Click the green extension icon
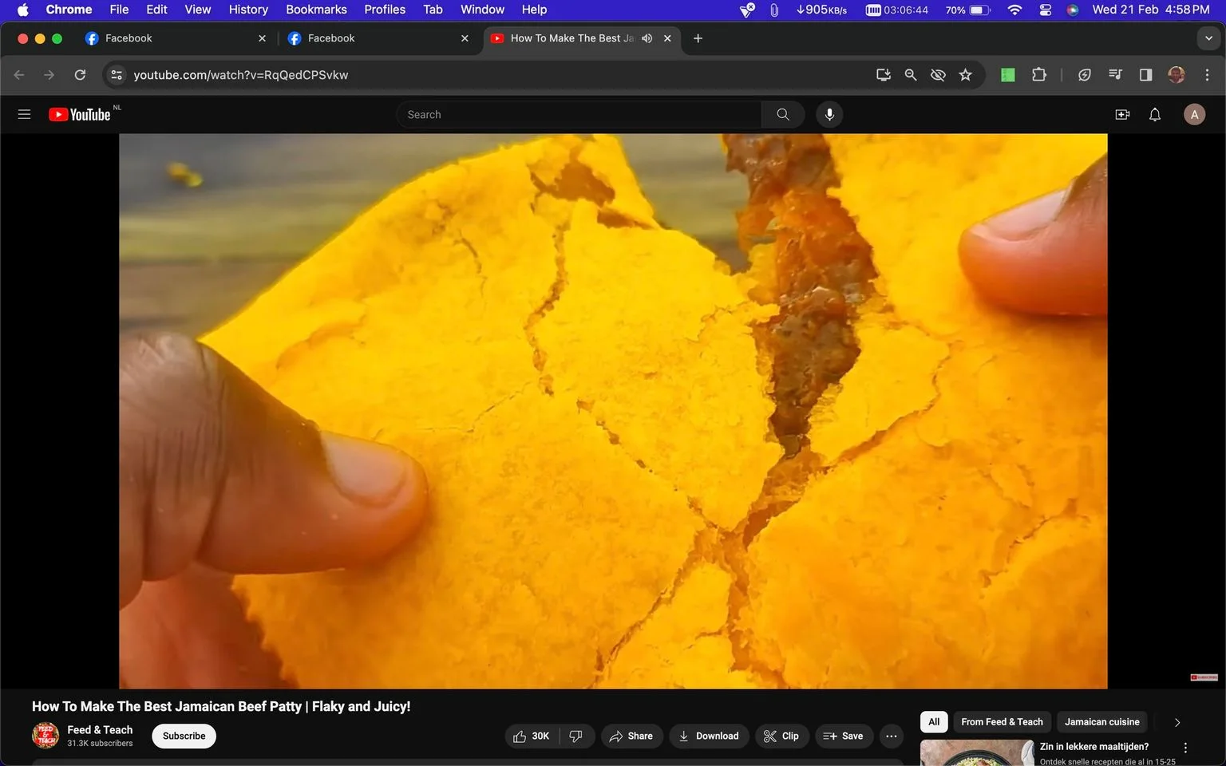 (x=1008, y=74)
